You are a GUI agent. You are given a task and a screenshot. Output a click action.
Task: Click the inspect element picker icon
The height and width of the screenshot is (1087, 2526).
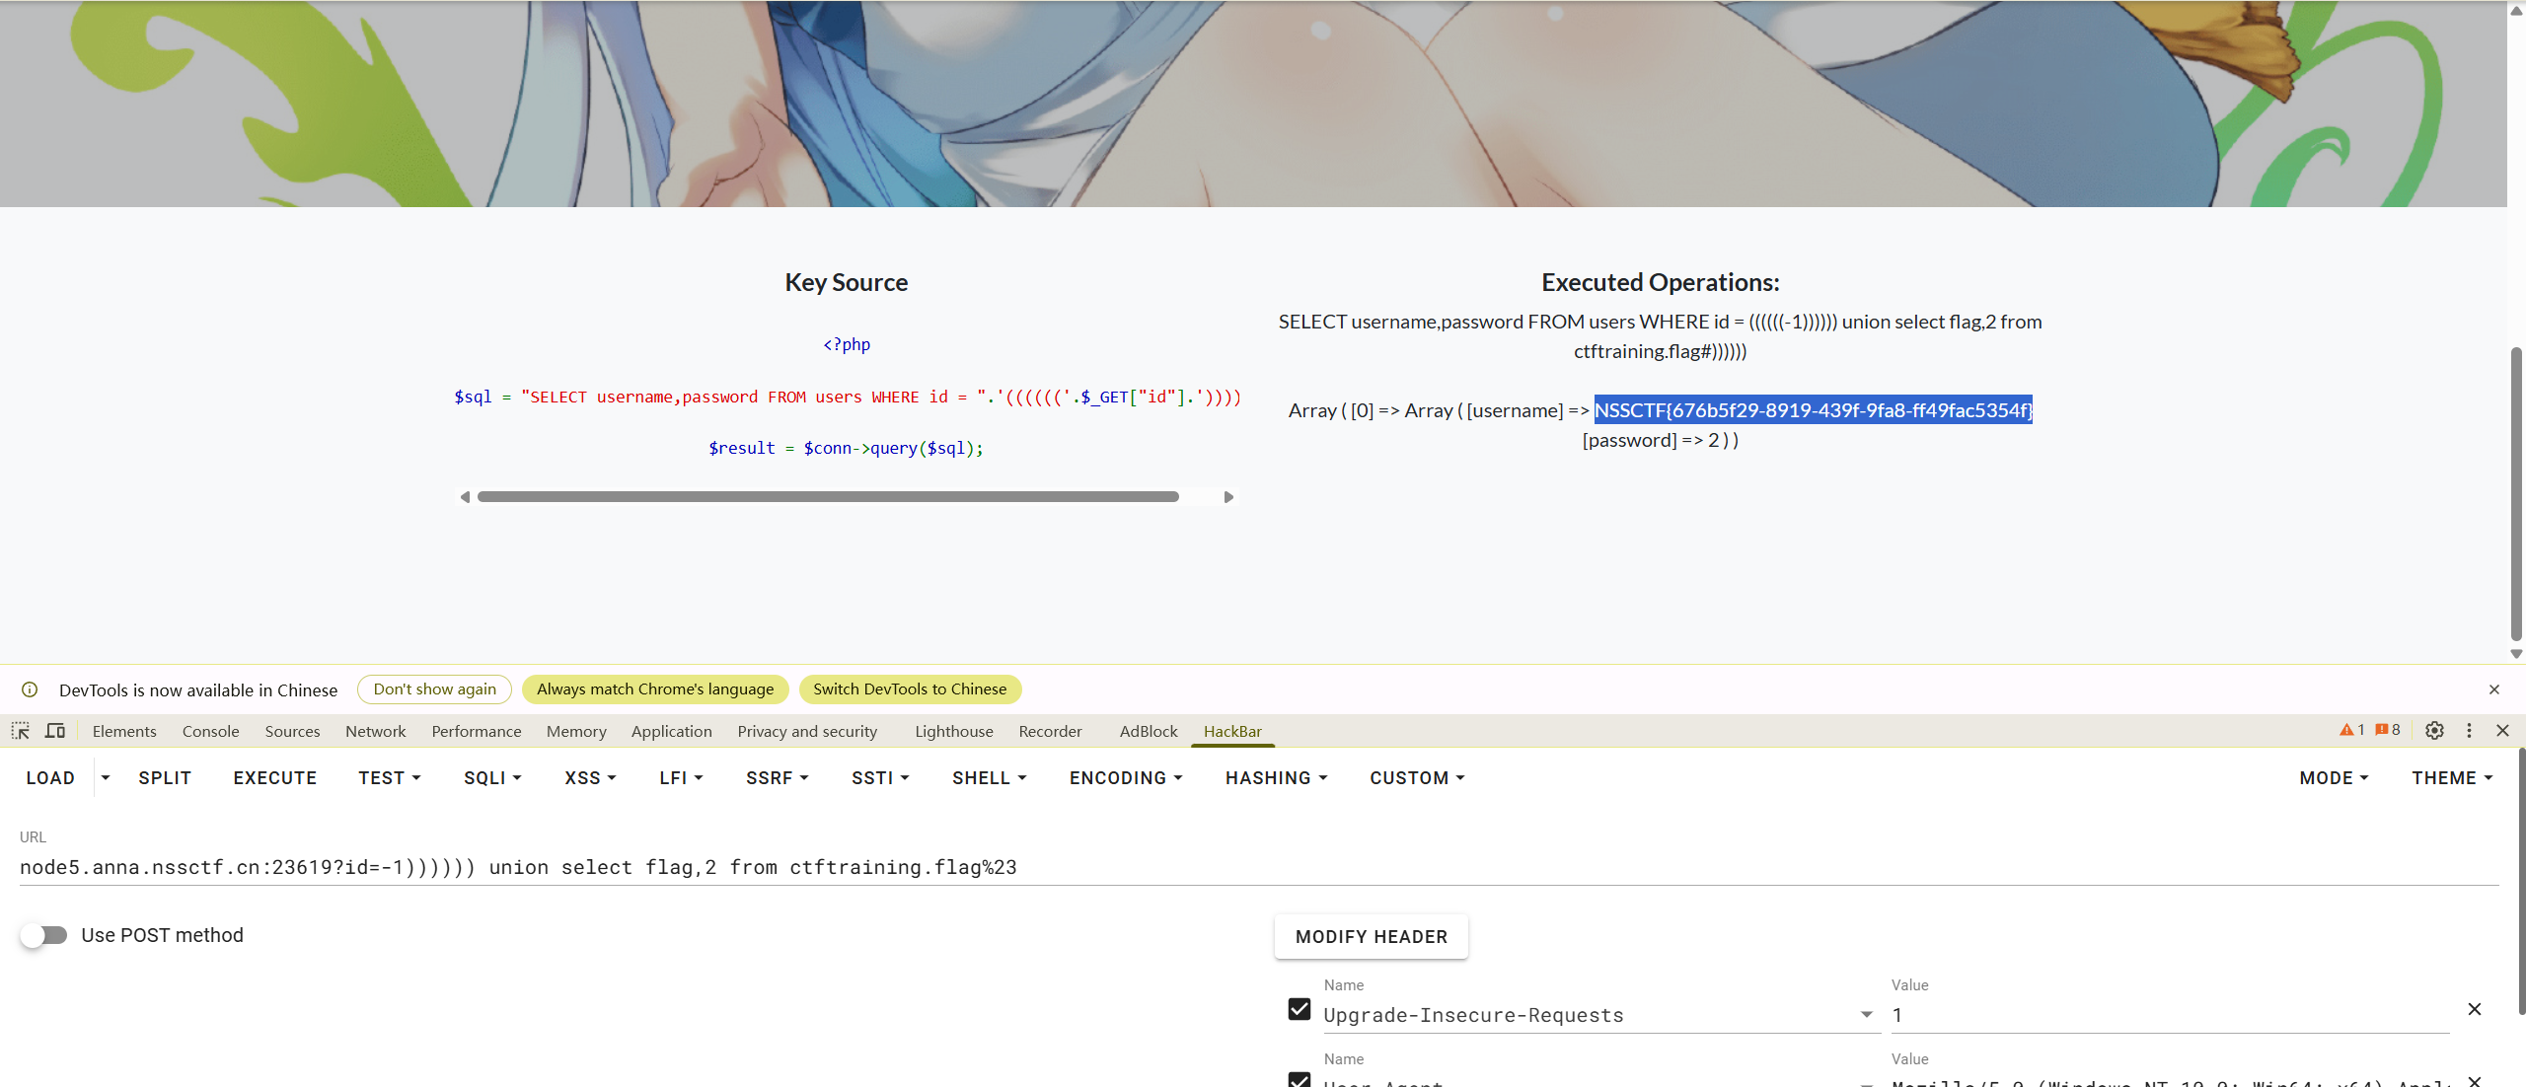(21, 731)
